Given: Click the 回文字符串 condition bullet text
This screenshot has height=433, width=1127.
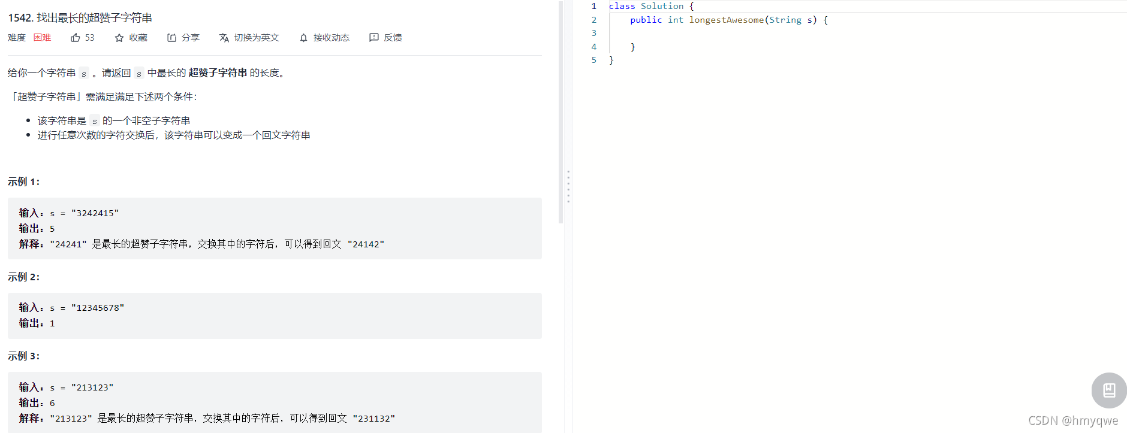Looking at the screenshot, I should 174,135.
